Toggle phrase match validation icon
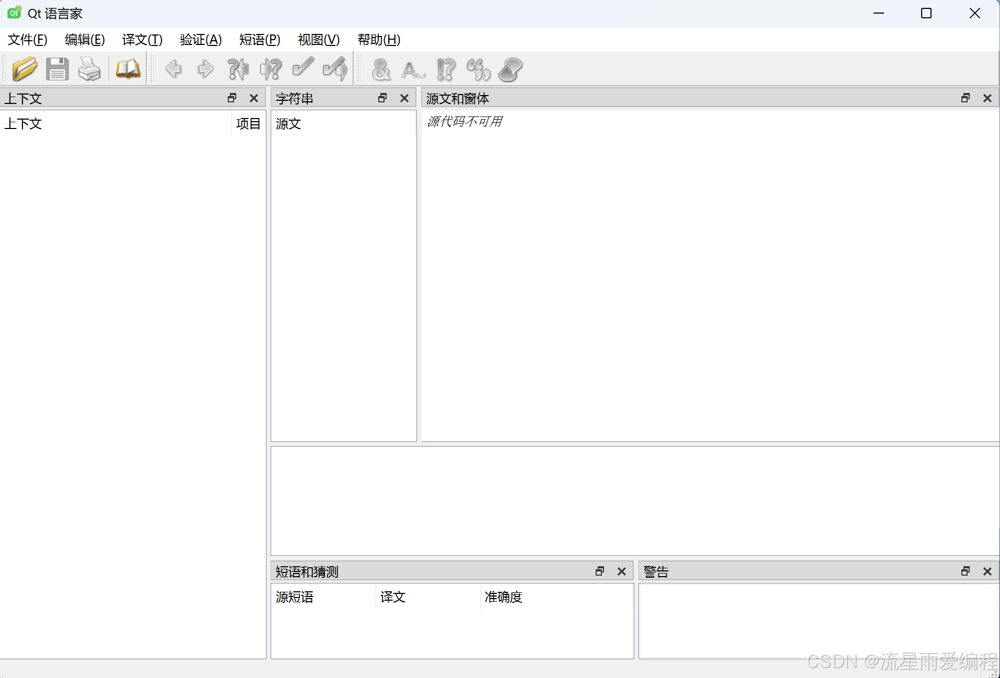This screenshot has height=678, width=1000. (478, 69)
